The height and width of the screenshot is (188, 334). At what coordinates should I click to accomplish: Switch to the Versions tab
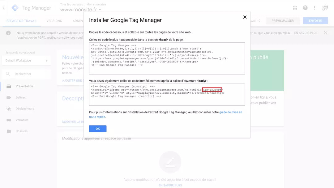coord(54,21)
